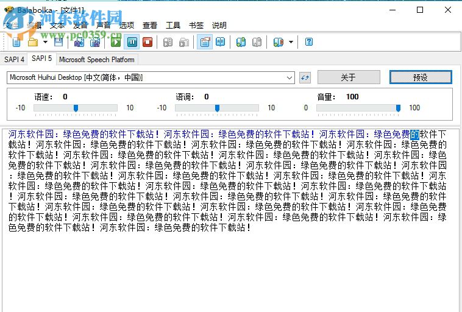Open the 工具 menu

coord(173,26)
